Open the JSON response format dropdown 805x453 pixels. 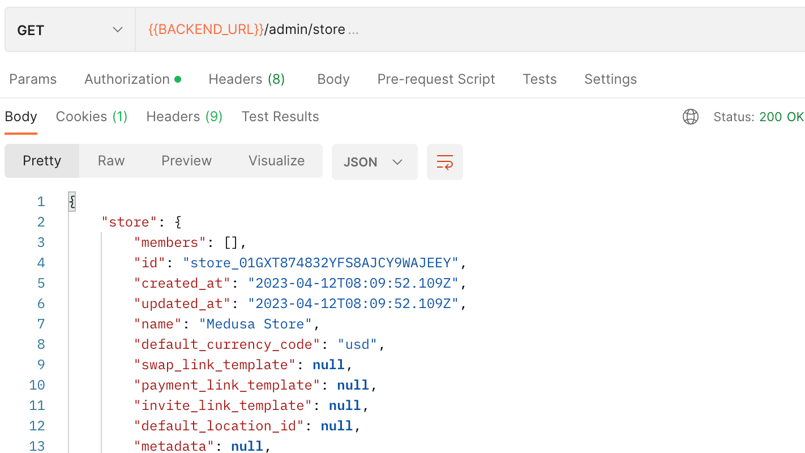(374, 161)
